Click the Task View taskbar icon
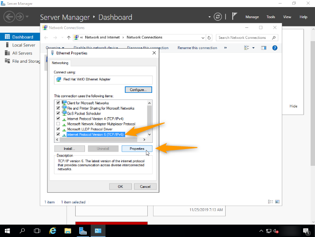Viewport: 315px width, 237px height. 37,231
